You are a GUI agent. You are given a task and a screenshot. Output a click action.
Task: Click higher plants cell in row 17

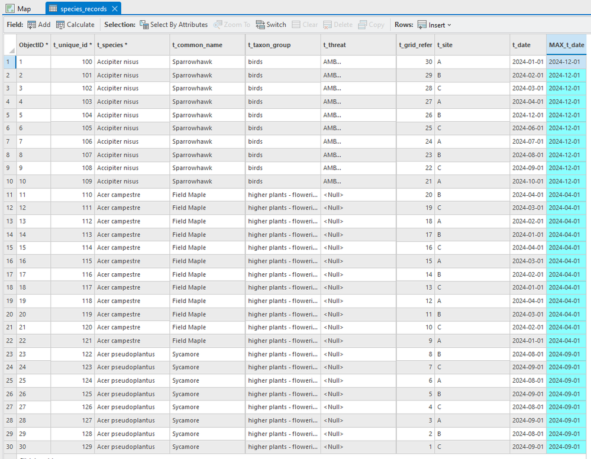[x=283, y=274]
